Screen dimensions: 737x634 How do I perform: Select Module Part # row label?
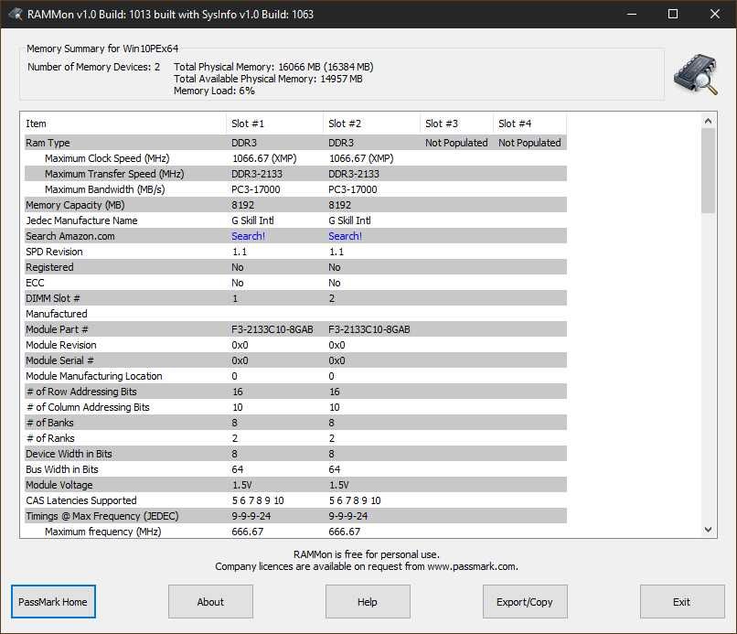[57, 329]
